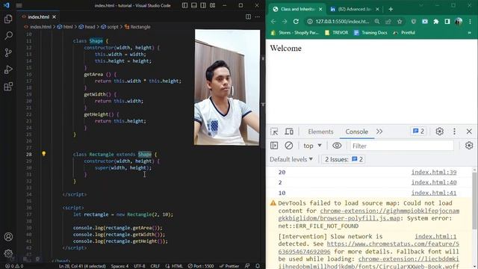The height and width of the screenshot is (269, 478).
Task: Open the index.html:40 source link
Action: coord(434,182)
